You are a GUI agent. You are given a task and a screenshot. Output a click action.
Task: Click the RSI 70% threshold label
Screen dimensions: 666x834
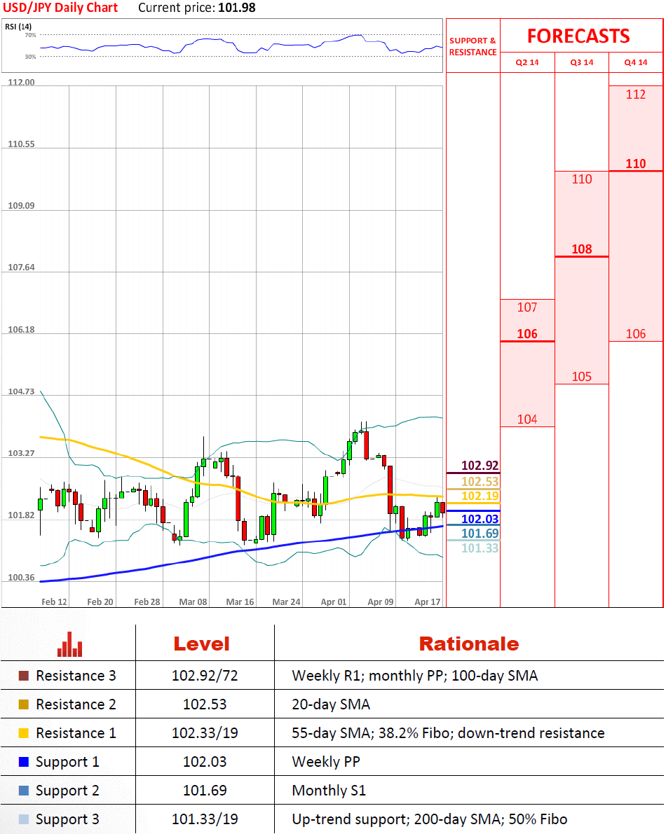pos(30,35)
